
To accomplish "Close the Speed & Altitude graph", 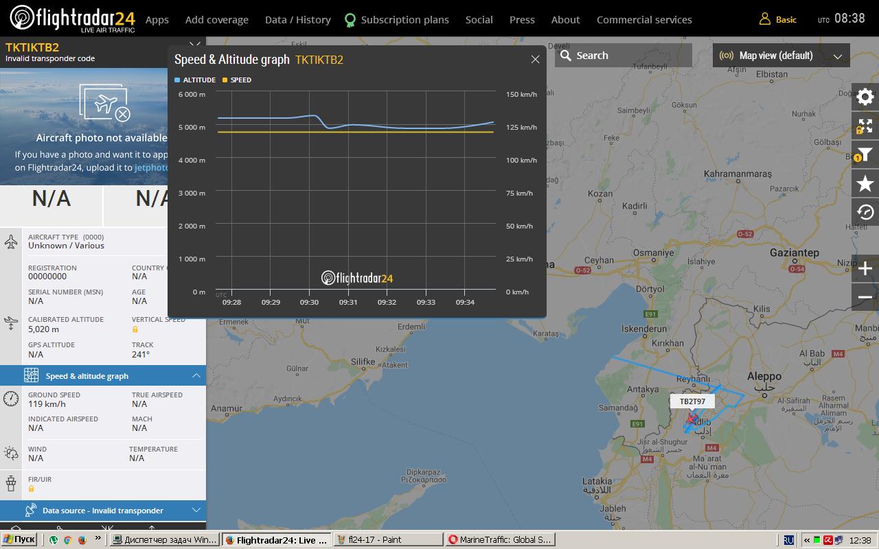I will (535, 59).
